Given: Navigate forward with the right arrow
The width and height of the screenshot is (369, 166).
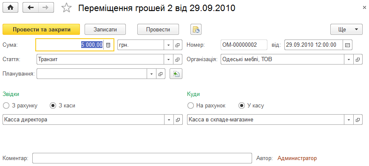Looking at the screenshot, I should click(46, 8).
